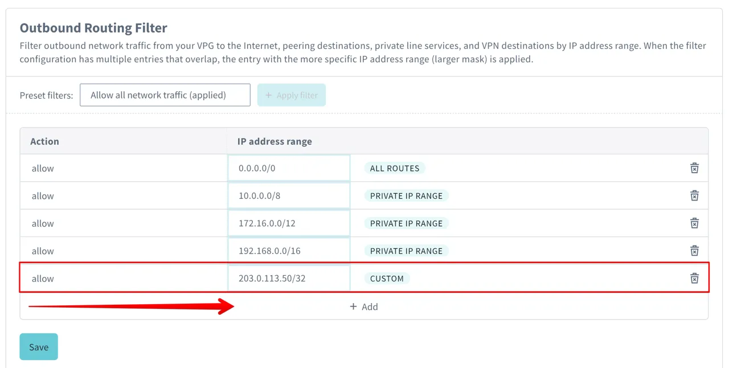
Task: Add a new routing filter entry
Action: tap(364, 306)
